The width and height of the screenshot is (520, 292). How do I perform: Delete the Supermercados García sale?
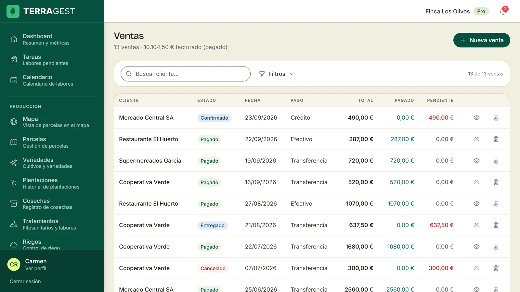coord(496,161)
